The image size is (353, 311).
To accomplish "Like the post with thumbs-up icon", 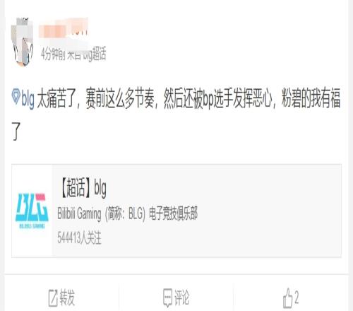I will [287, 298].
